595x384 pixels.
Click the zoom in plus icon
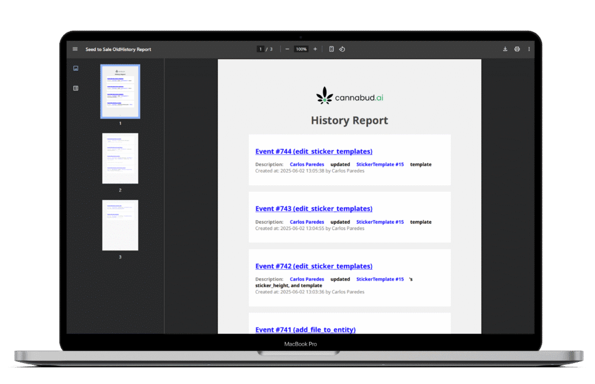pyautogui.click(x=315, y=49)
